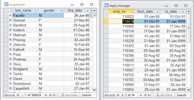Open the hire_date column filter dropdown
The height and width of the screenshot is (100, 194).
[x=87, y=11]
